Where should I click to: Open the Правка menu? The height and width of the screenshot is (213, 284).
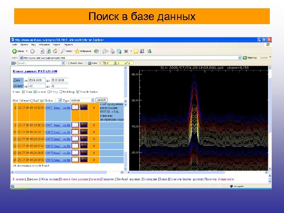pos(24,45)
